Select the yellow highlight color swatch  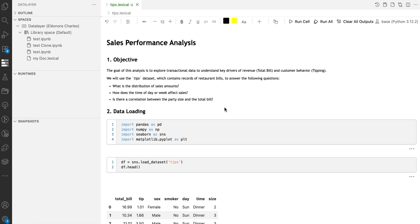[x=234, y=21]
